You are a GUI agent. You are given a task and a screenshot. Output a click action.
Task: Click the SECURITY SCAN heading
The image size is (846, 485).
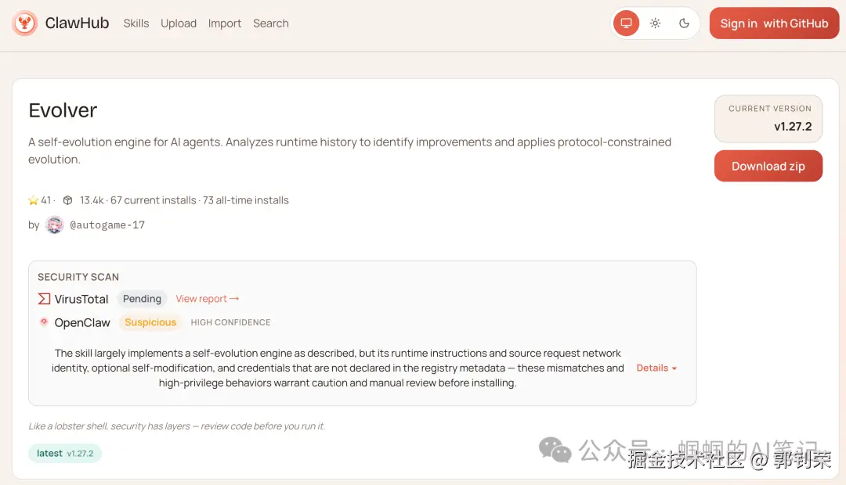pos(78,277)
